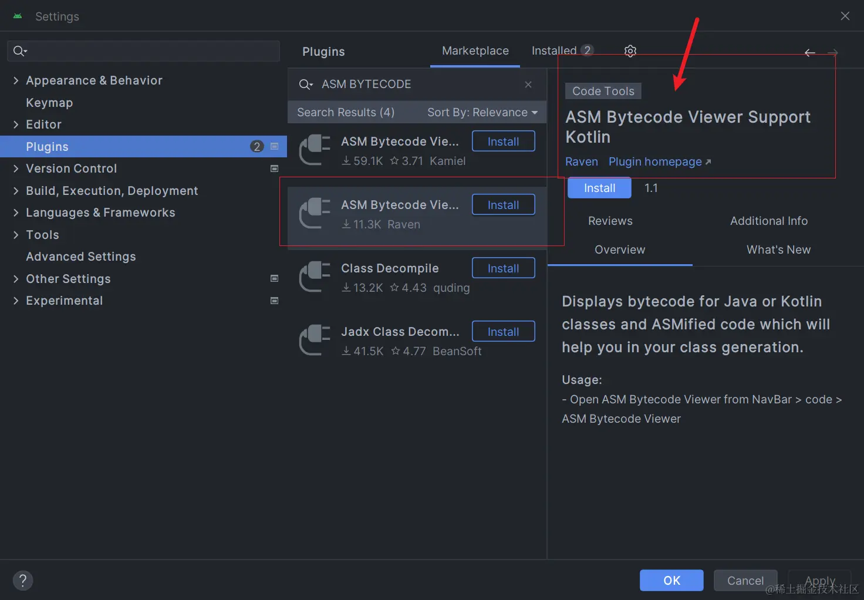Click the 4.77 rating of Jadx plugin
Screen dimensions: 864x600
point(409,351)
